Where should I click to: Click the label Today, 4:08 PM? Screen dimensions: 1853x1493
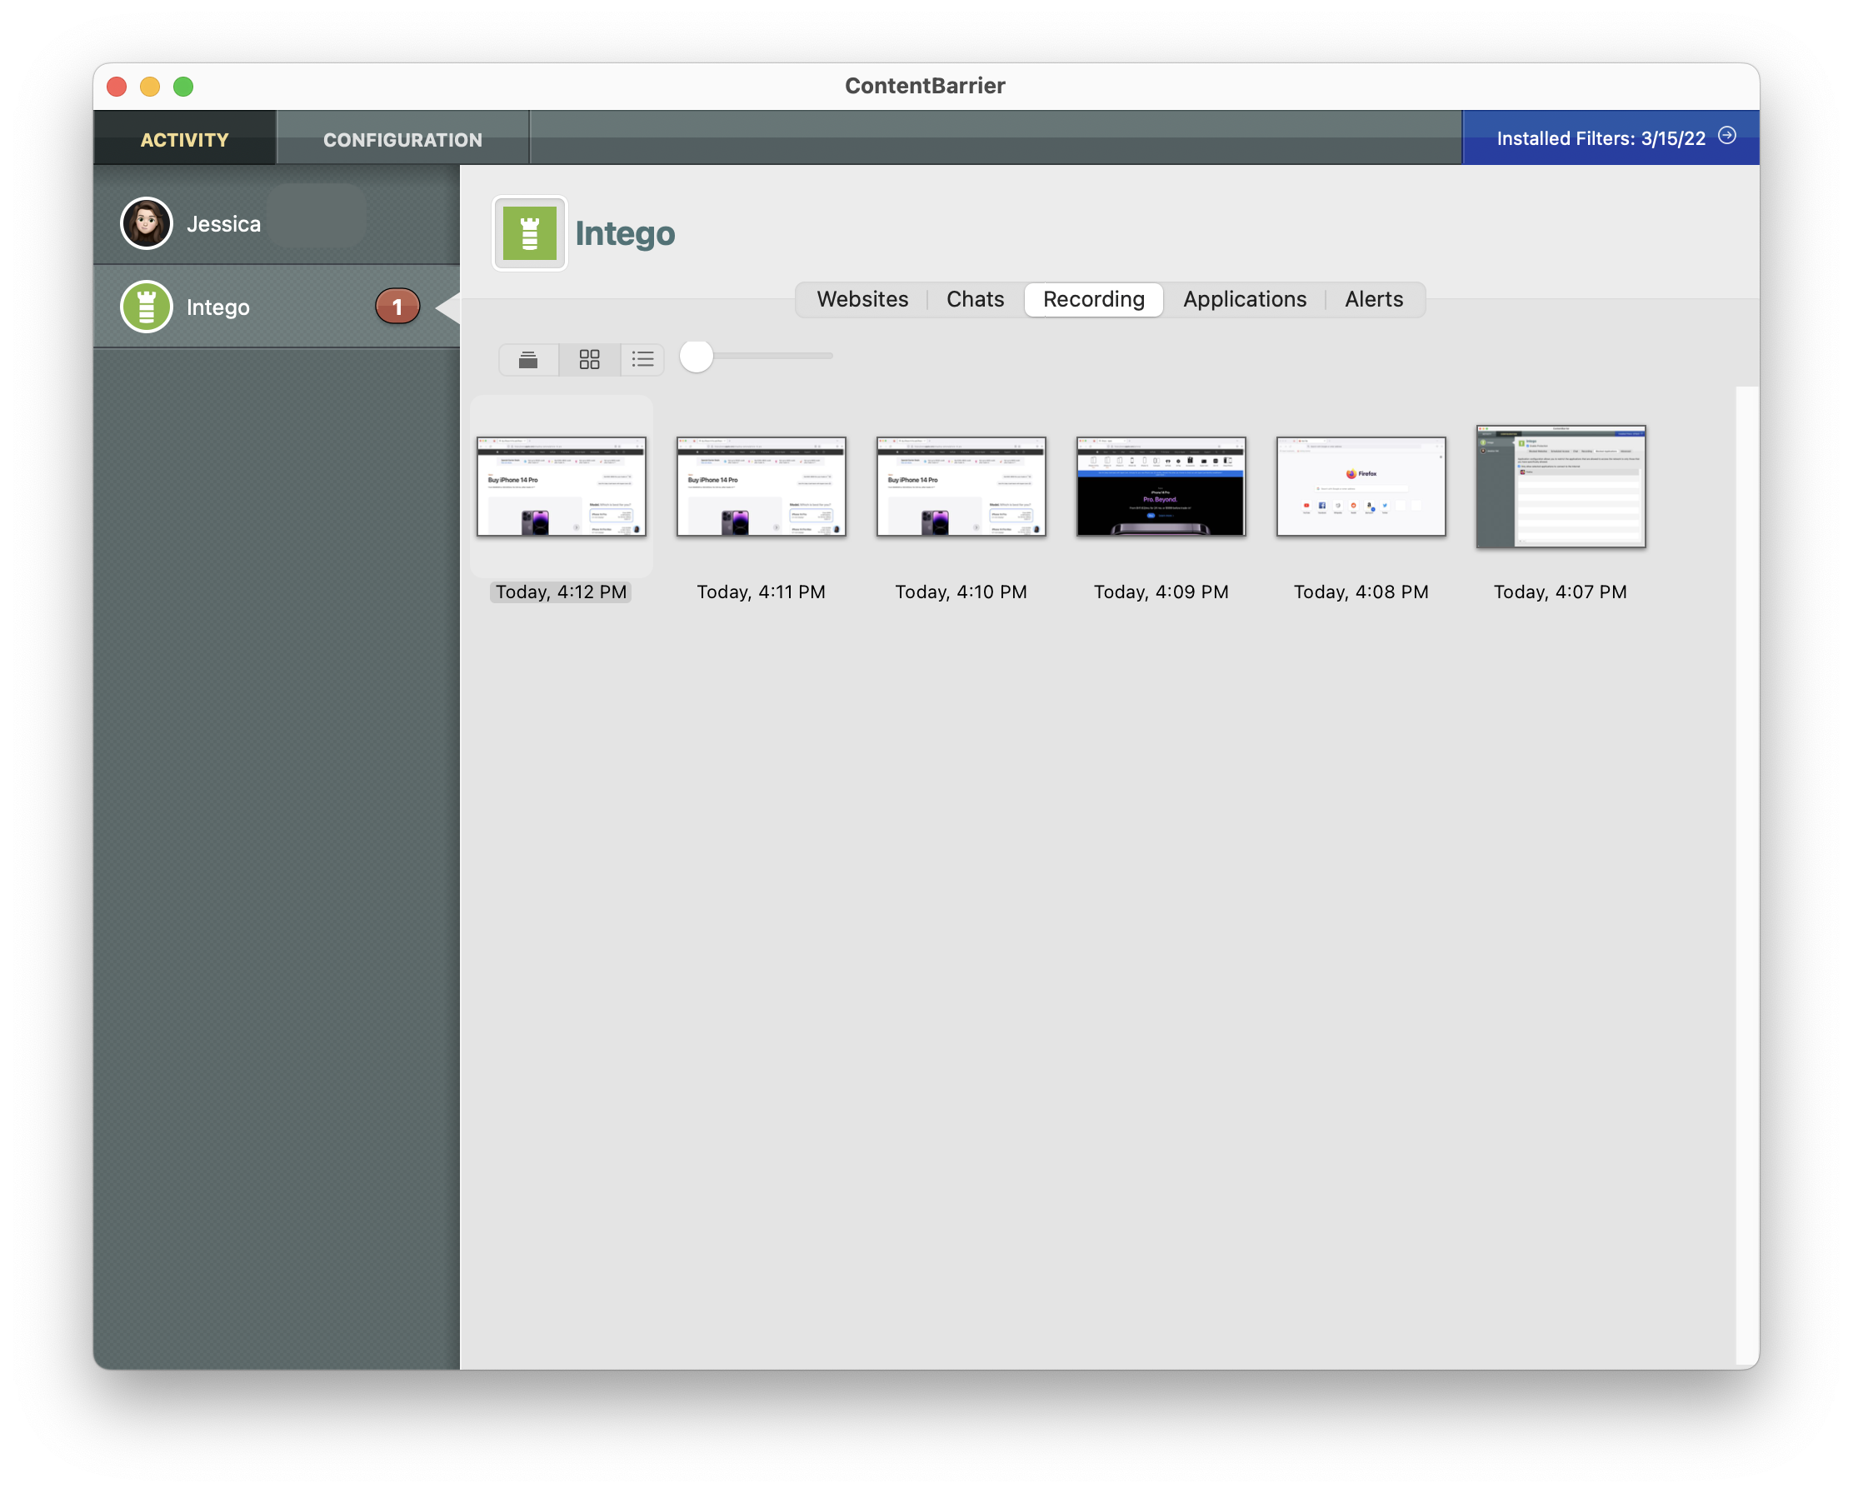pos(1361,592)
